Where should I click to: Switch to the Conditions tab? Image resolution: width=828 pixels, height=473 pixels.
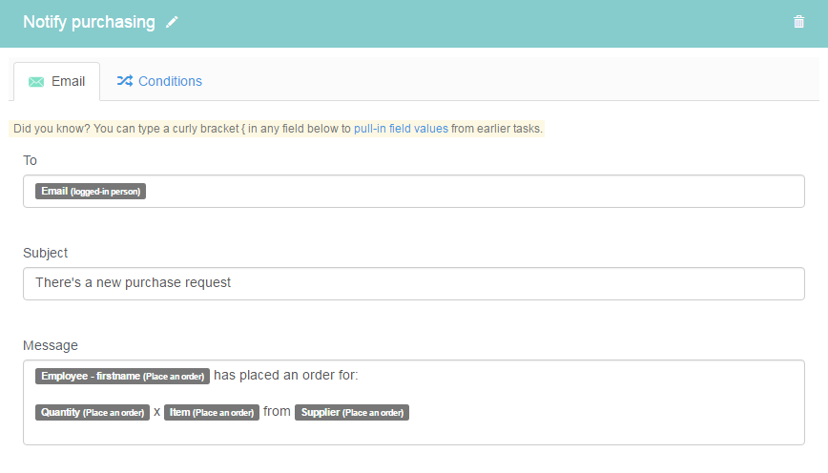(159, 81)
